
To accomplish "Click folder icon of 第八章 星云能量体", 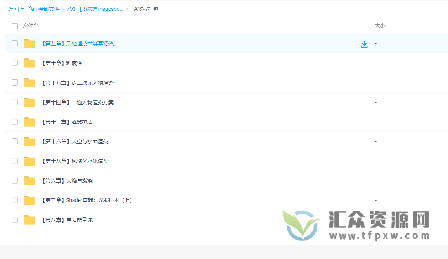I will click(x=29, y=220).
